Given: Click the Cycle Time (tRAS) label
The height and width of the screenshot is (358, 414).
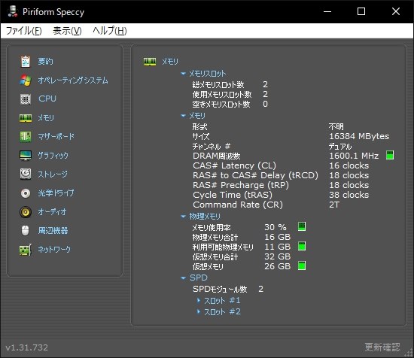Looking at the screenshot, I should [233, 195].
